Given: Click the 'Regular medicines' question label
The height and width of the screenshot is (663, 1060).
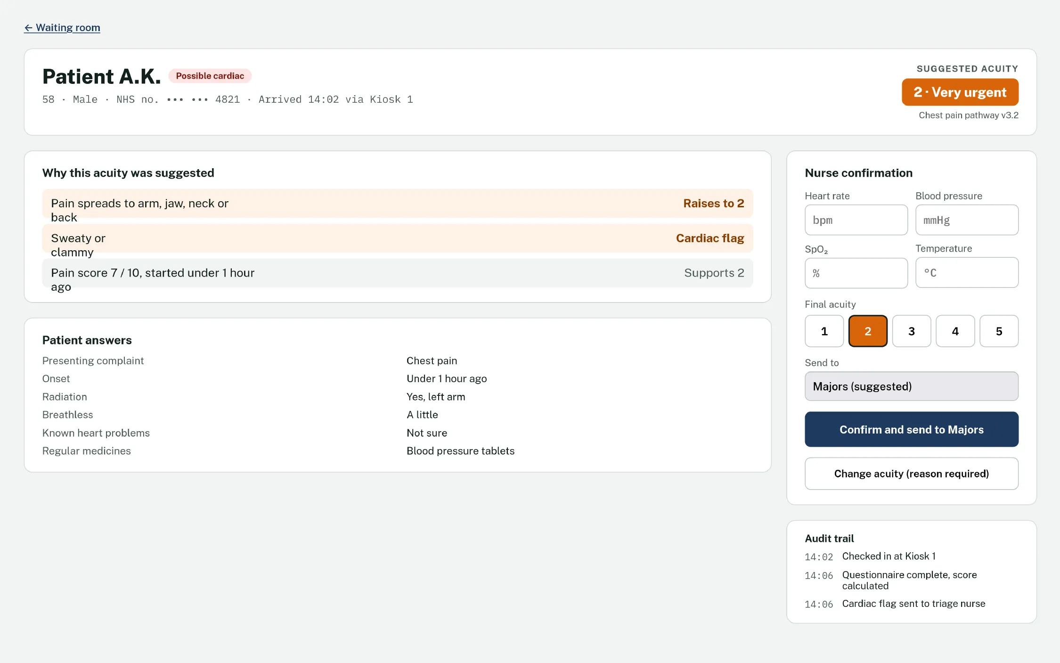Looking at the screenshot, I should tap(87, 451).
